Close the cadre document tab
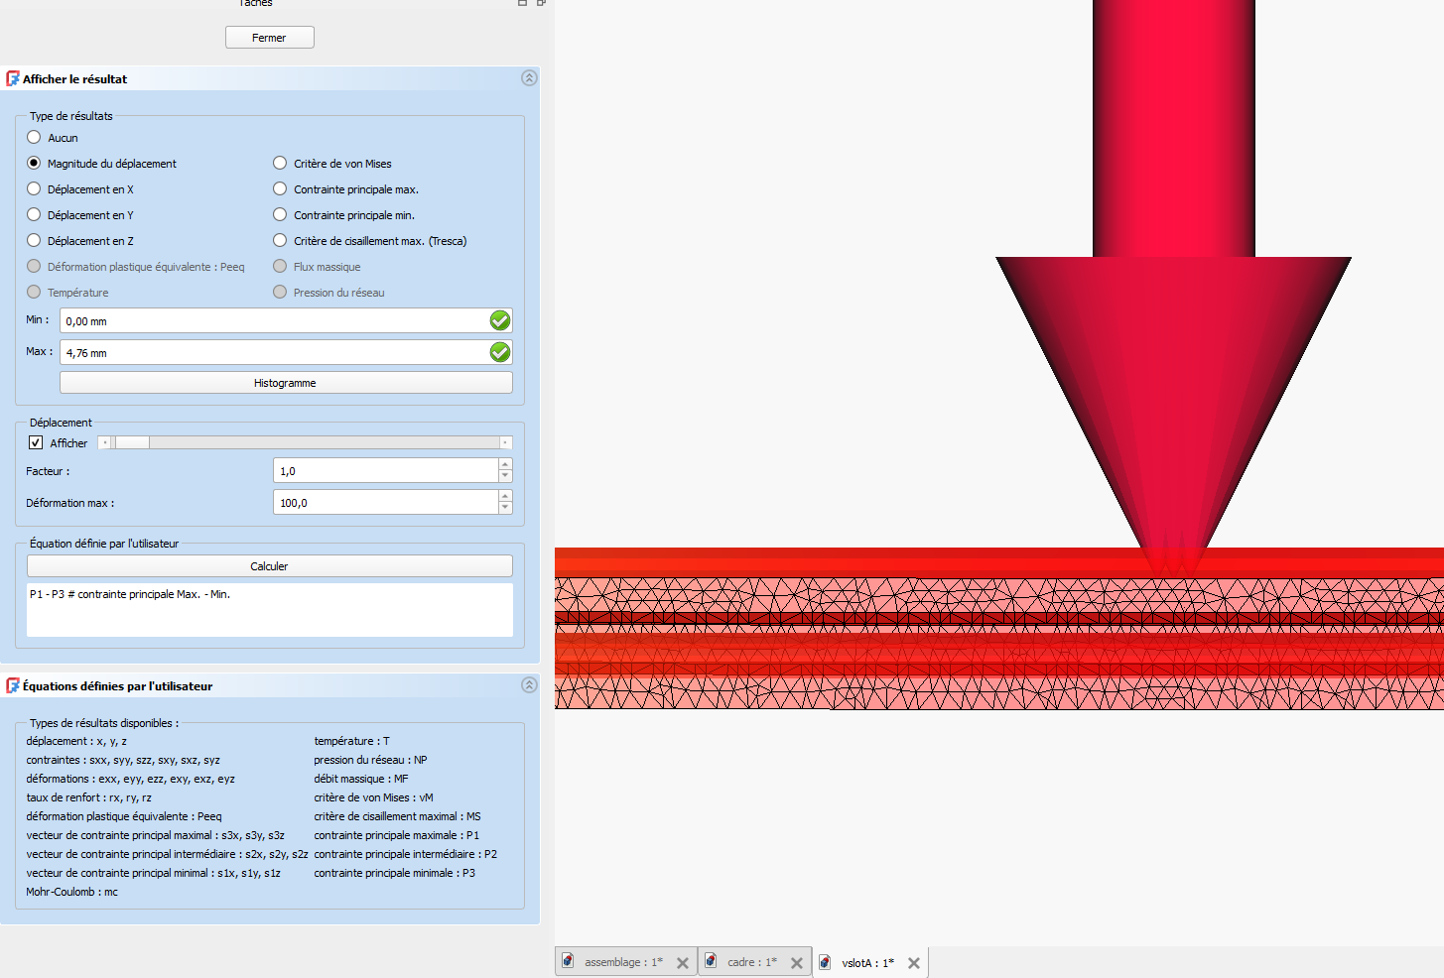 (x=796, y=963)
